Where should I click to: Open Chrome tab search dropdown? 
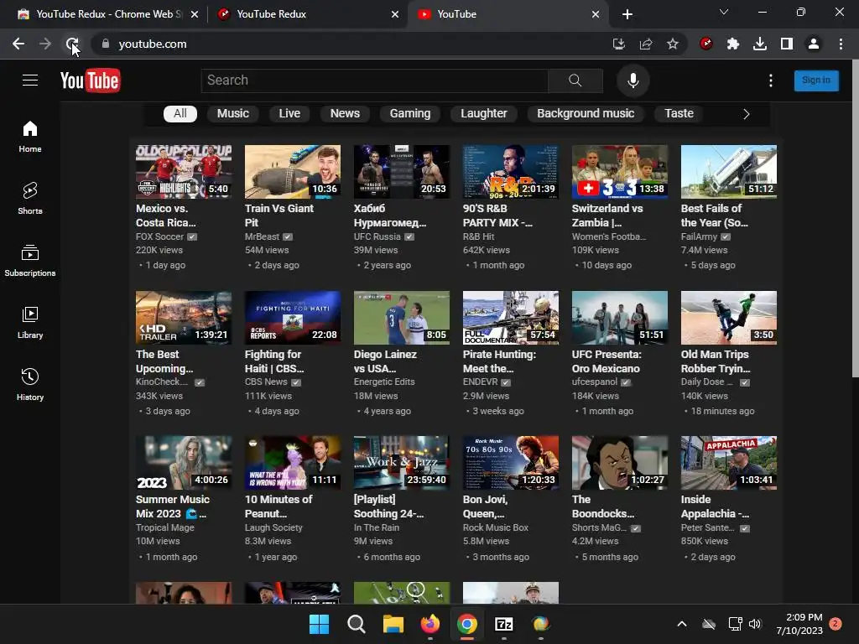724,12
